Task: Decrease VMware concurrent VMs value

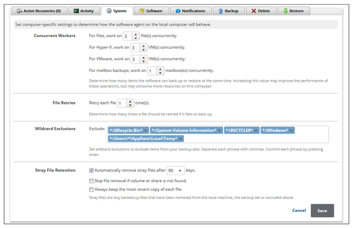Action: coord(143,61)
